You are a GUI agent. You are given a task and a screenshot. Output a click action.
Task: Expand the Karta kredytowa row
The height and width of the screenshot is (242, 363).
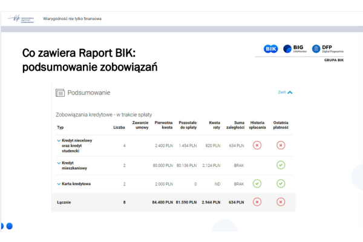coord(59,184)
